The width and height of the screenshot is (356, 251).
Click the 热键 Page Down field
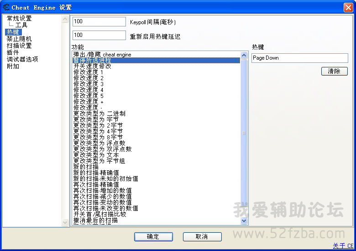(x=299, y=58)
